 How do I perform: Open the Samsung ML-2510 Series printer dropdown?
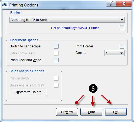(x=67, y=20)
